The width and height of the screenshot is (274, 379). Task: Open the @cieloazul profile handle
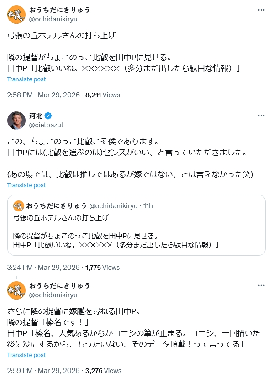coord(46,125)
